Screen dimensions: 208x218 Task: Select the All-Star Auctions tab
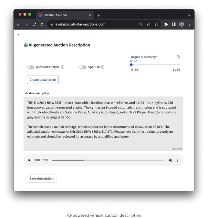tap(65, 15)
